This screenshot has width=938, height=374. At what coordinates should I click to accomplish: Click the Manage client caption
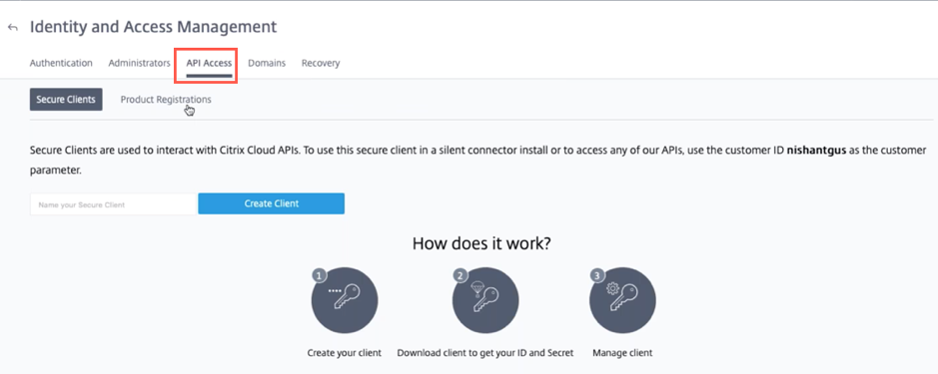pyautogui.click(x=622, y=353)
